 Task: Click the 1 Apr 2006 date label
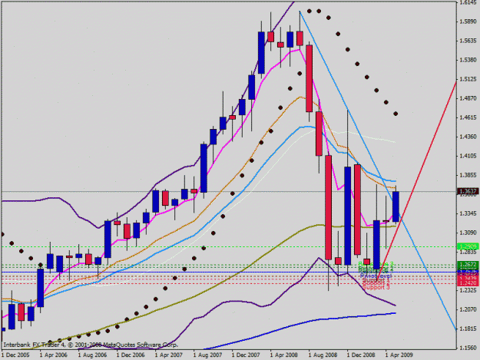(x=53, y=355)
